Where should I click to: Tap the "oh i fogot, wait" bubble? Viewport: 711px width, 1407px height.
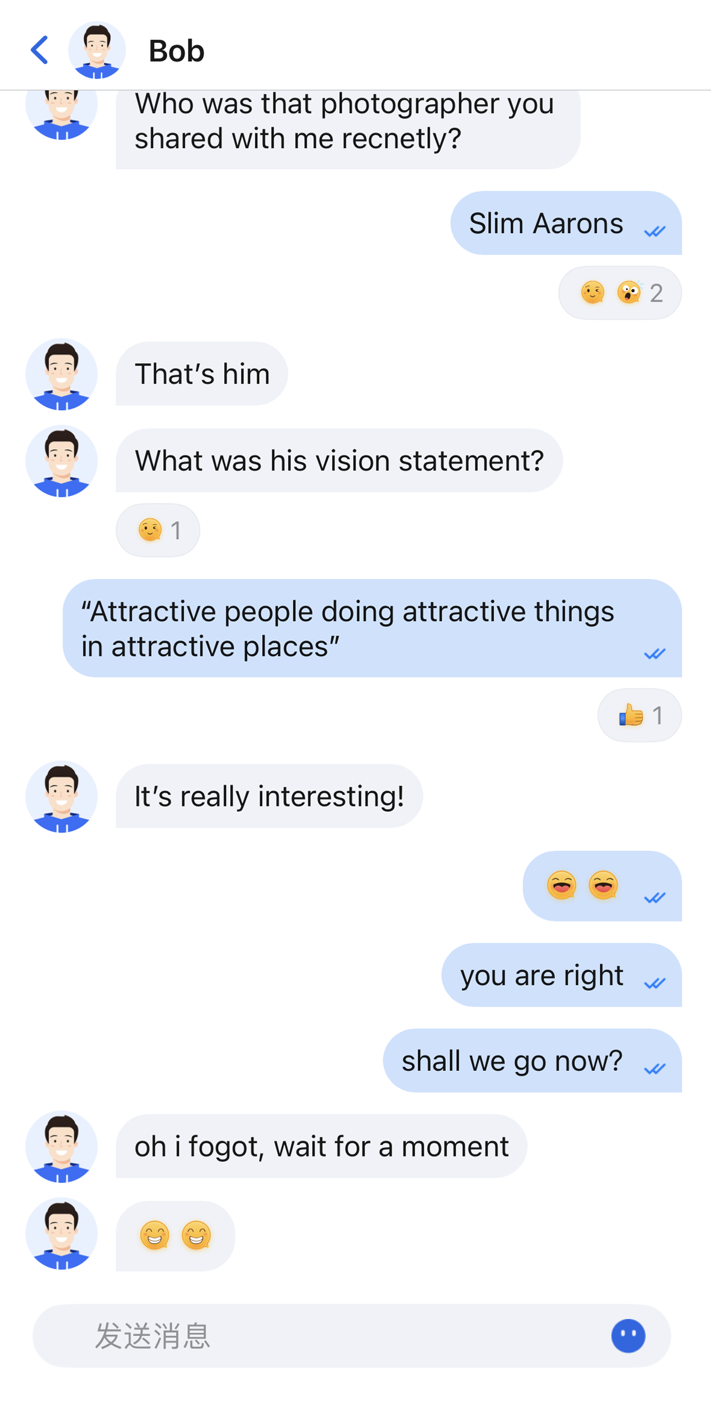pyautogui.click(x=321, y=1146)
